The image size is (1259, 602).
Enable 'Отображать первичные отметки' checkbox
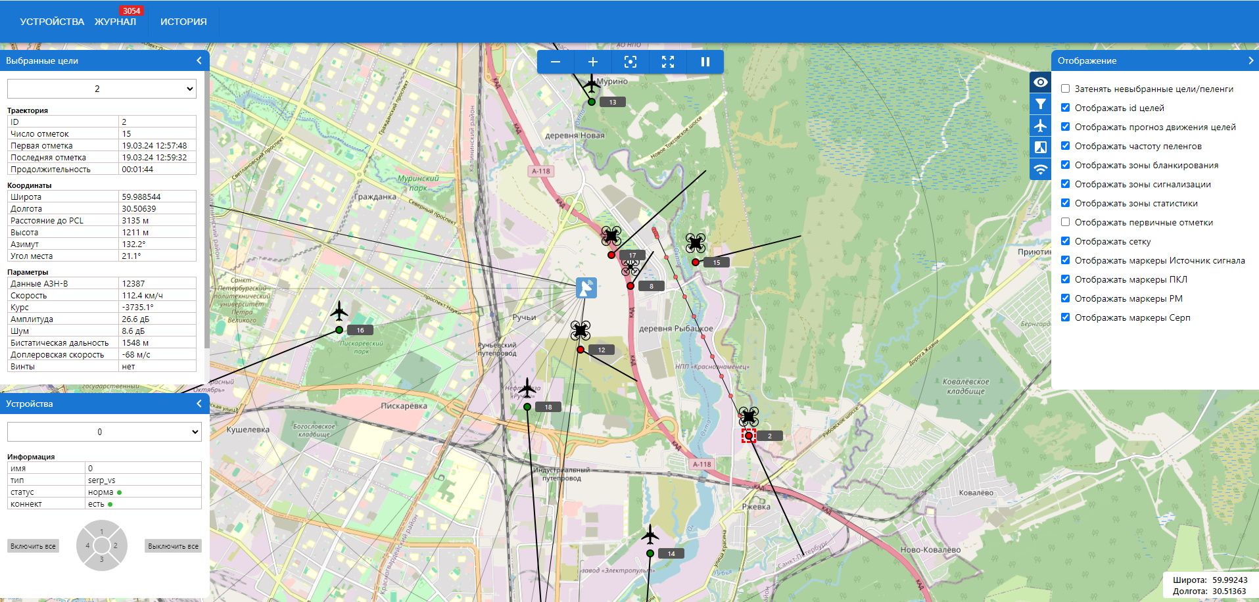(x=1065, y=222)
